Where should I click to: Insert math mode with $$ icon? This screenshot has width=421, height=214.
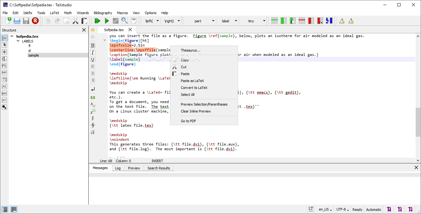point(93,97)
